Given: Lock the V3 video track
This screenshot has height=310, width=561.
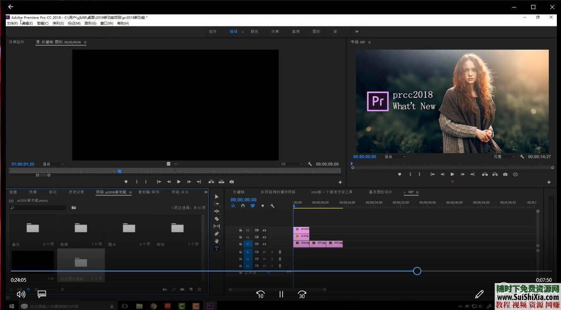Looking at the screenshot, I should coord(240,230).
